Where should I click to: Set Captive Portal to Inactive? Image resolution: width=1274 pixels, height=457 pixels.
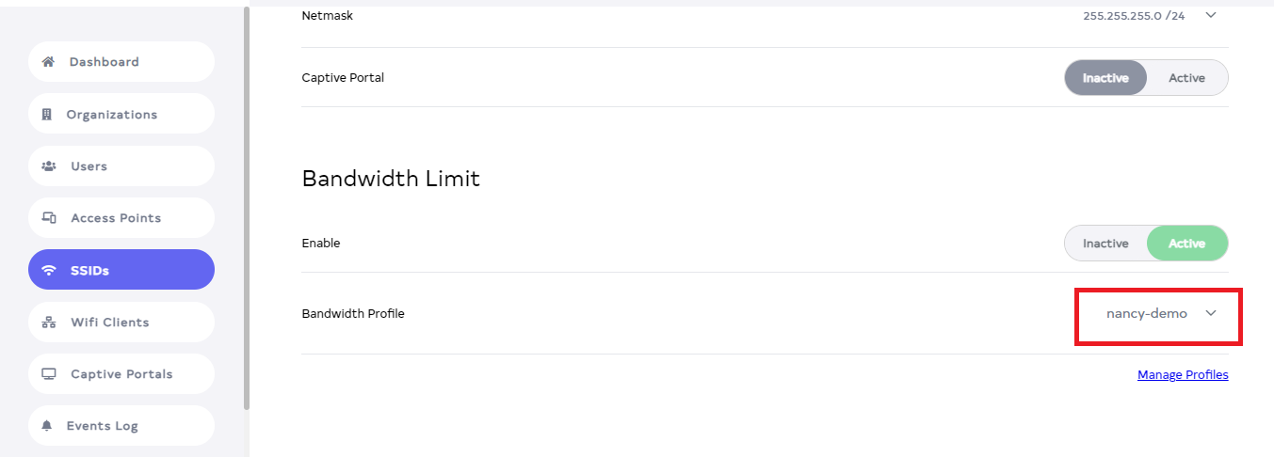coord(1105,78)
